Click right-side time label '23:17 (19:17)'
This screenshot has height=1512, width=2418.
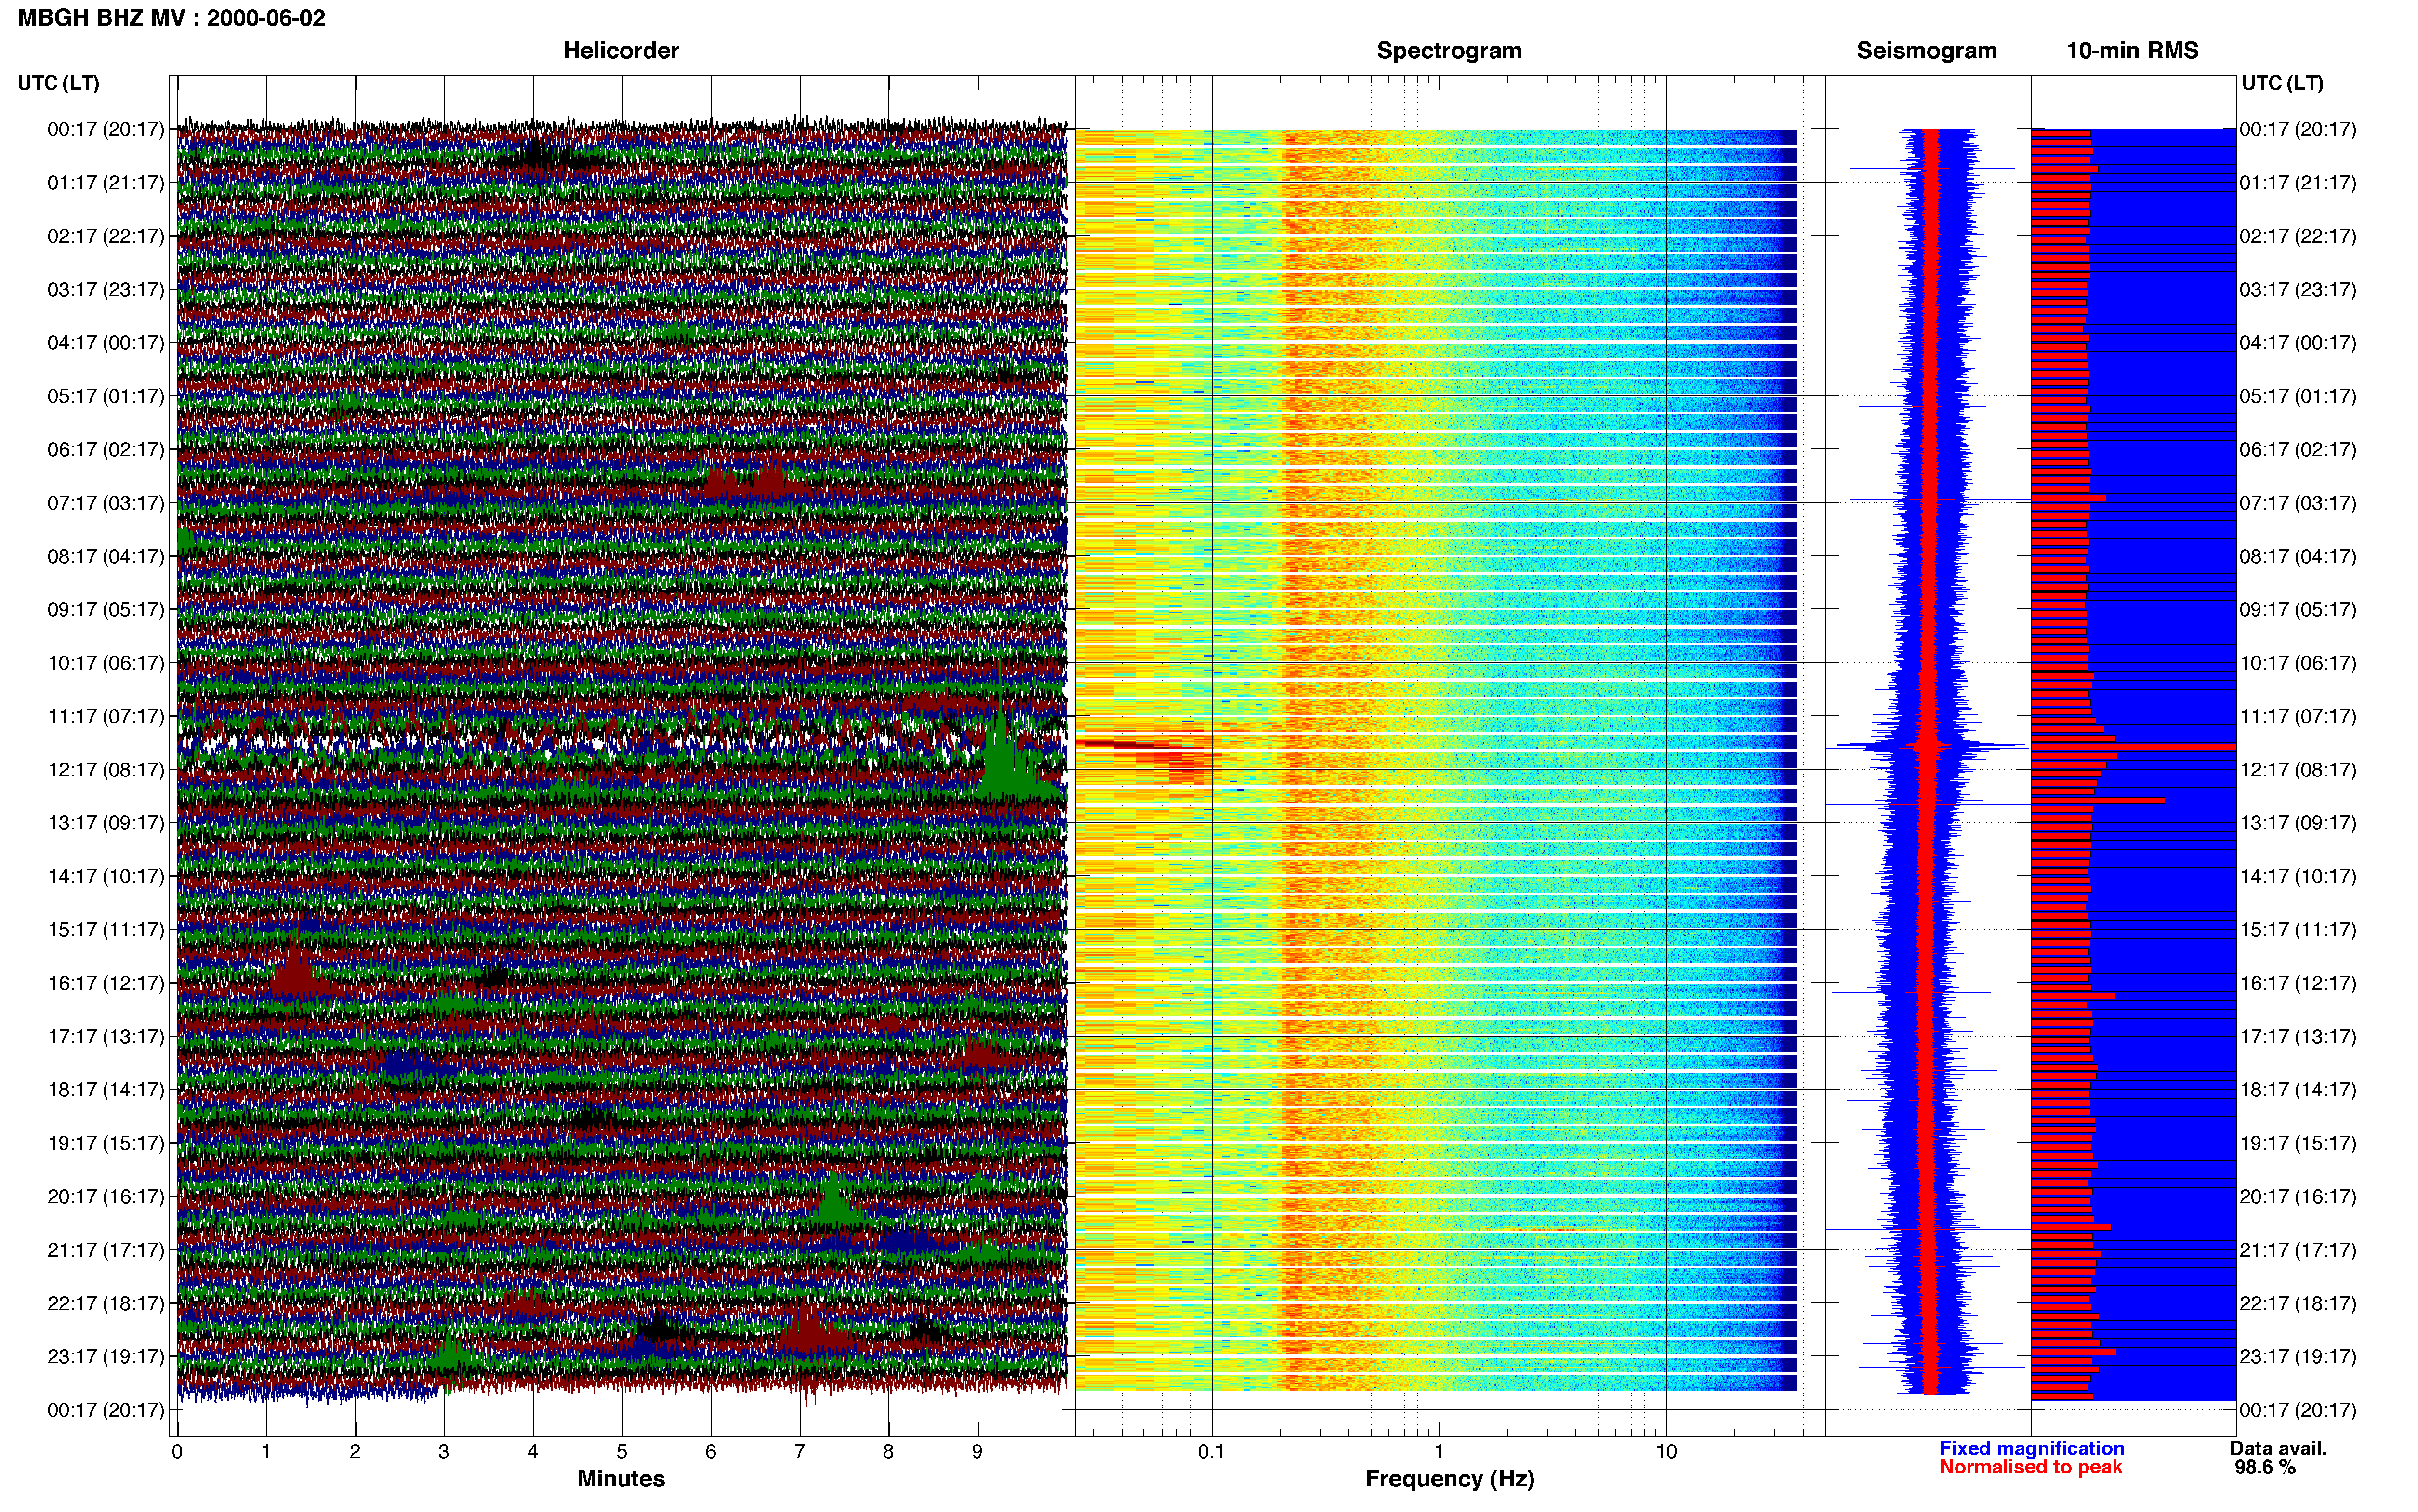tap(2298, 1356)
